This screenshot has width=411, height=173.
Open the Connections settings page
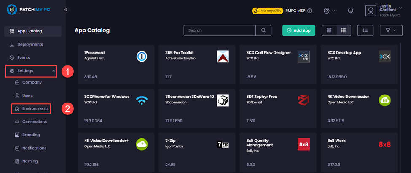coord(34,122)
